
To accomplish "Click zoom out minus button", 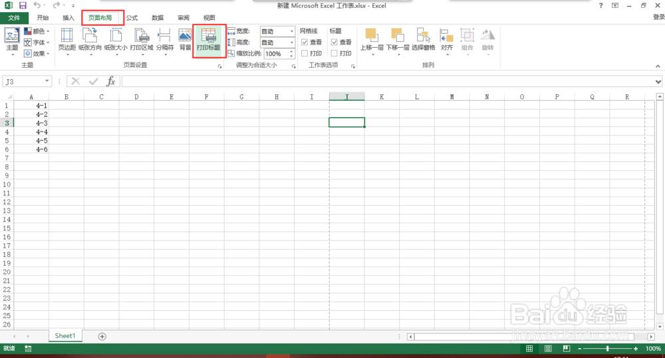I will [580, 349].
